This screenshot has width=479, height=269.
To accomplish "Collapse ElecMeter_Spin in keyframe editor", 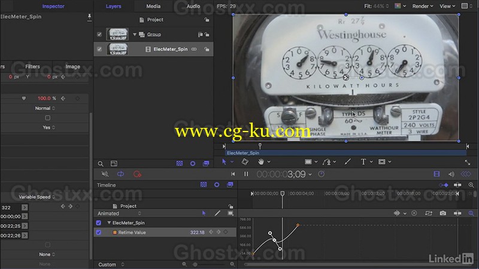I will (109, 222).
